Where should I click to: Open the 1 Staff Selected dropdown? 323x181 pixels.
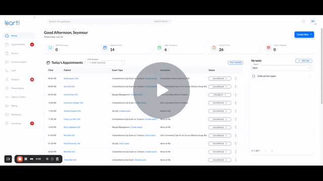click(105, 63)
